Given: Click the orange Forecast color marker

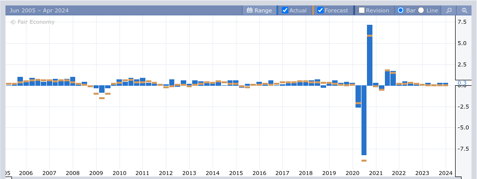Looking at the screenshot, I should tap(313, 10).
